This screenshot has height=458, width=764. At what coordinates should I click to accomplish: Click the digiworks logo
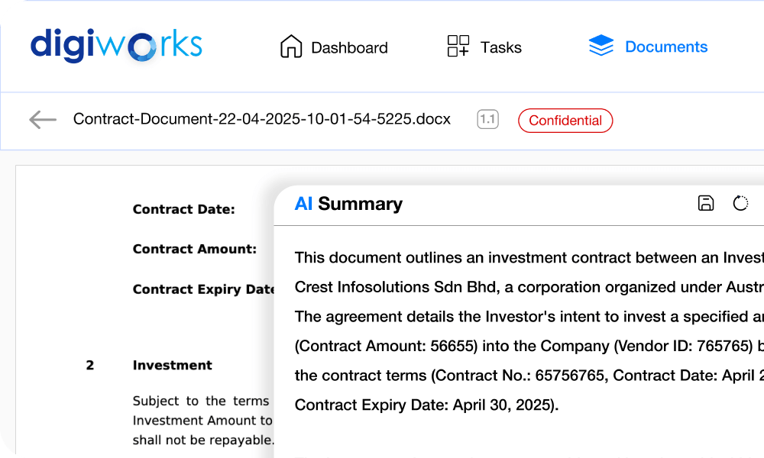point(115,46)
